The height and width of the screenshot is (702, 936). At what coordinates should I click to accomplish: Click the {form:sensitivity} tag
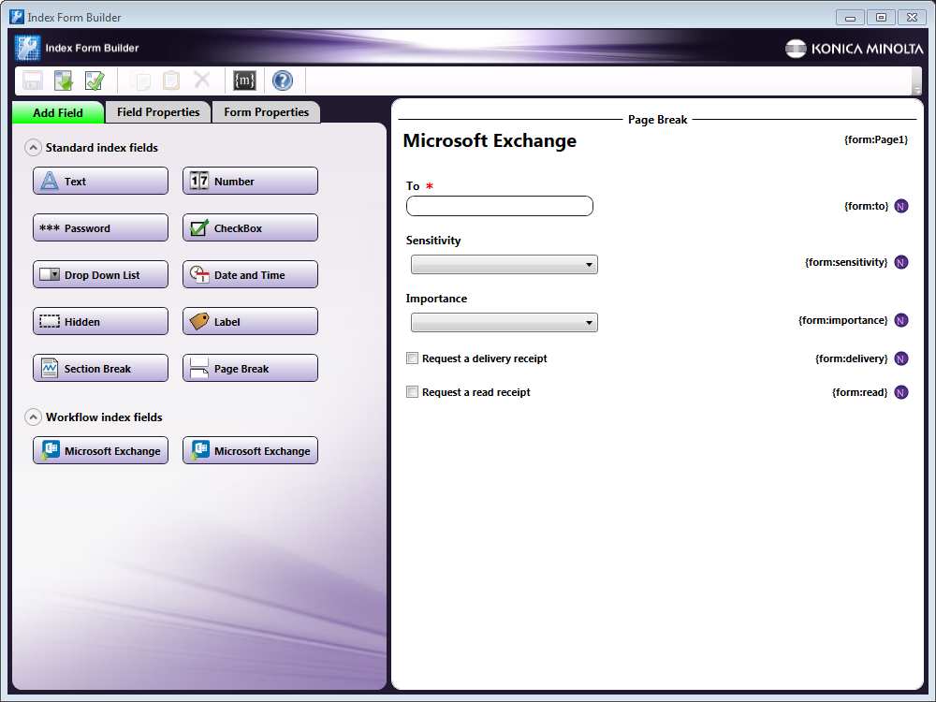click(846, 262)
